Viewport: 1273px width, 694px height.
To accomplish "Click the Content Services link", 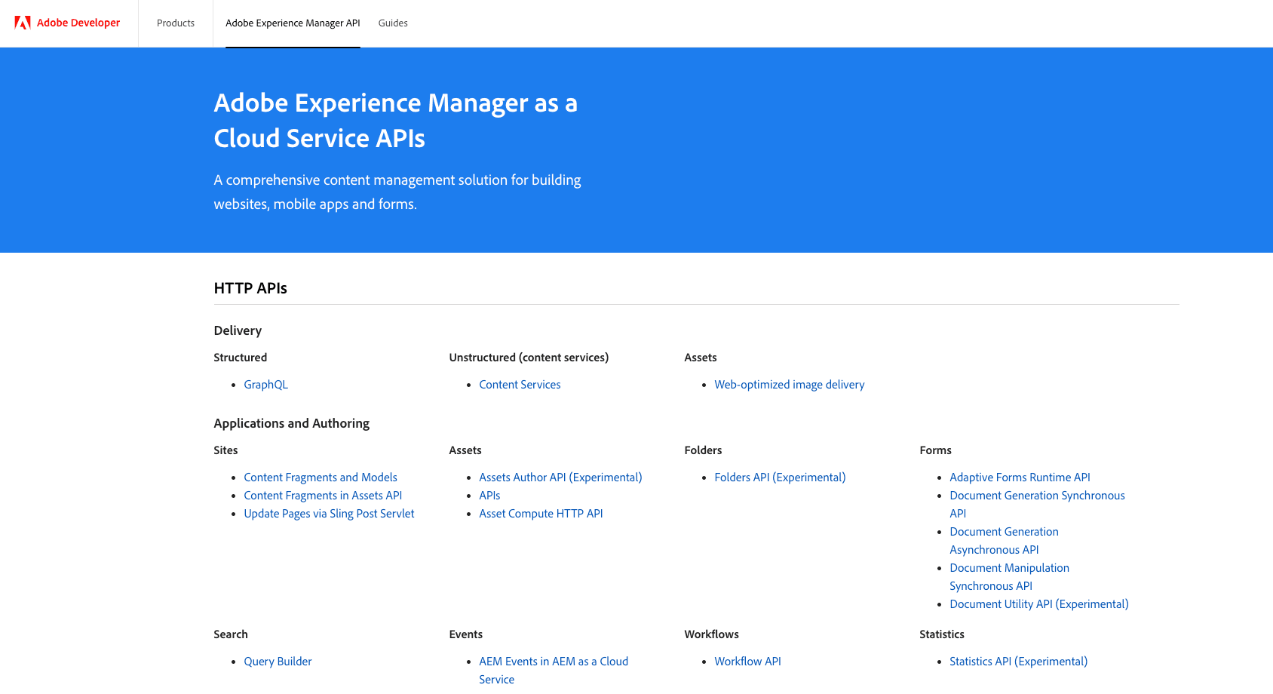I will click(520, 384).
